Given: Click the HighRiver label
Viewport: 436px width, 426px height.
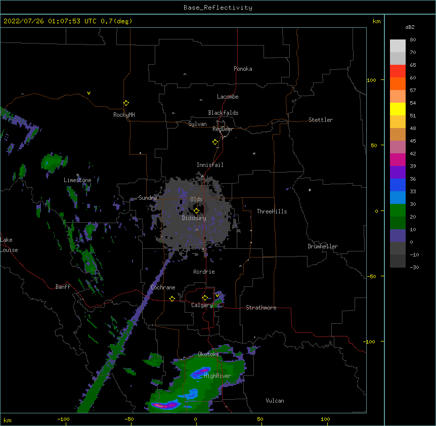Looking at the screenshot, I should [217, 376].
